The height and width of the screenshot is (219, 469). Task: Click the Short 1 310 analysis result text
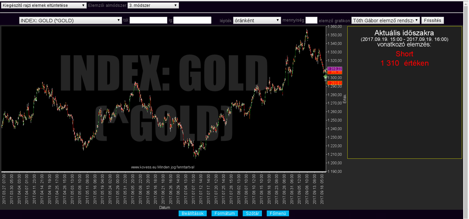pyautogui.click(x=404, y=59)
